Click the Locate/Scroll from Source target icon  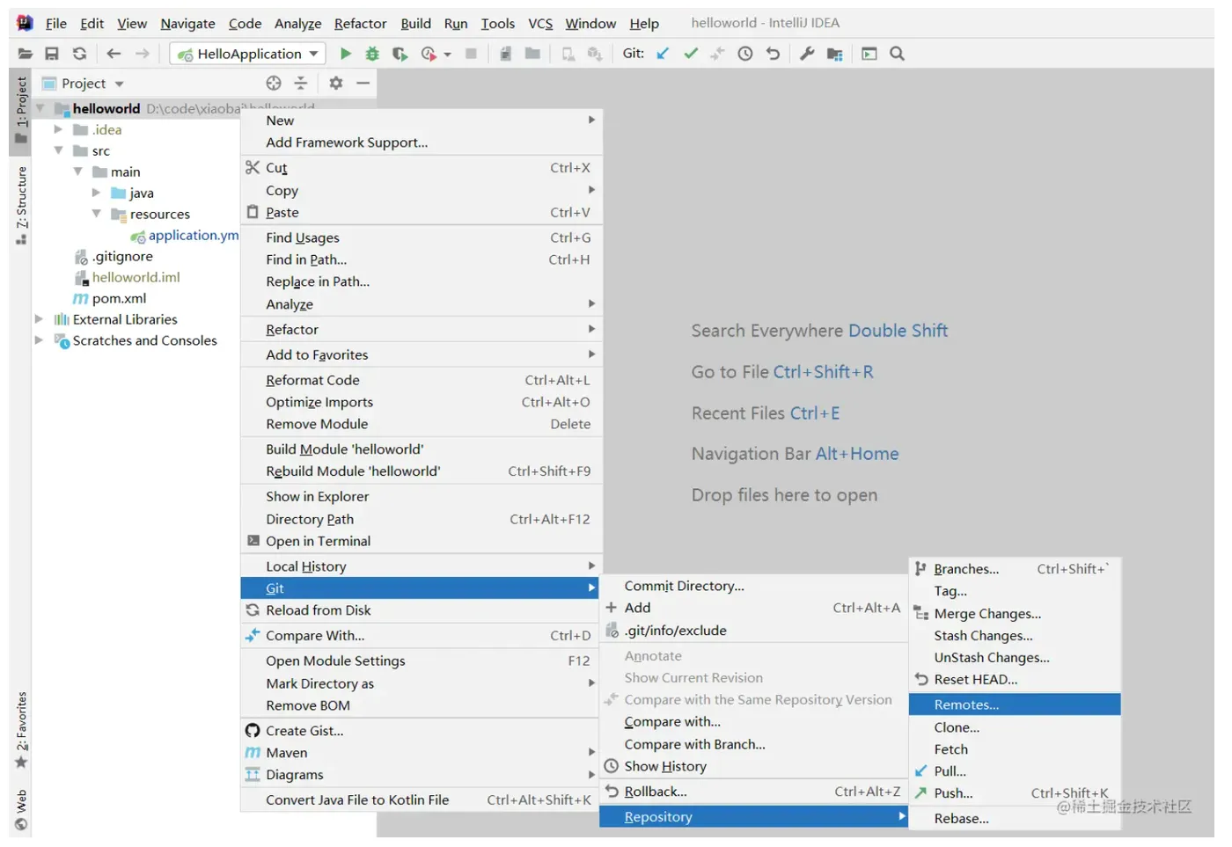click(x=274, y=83)
